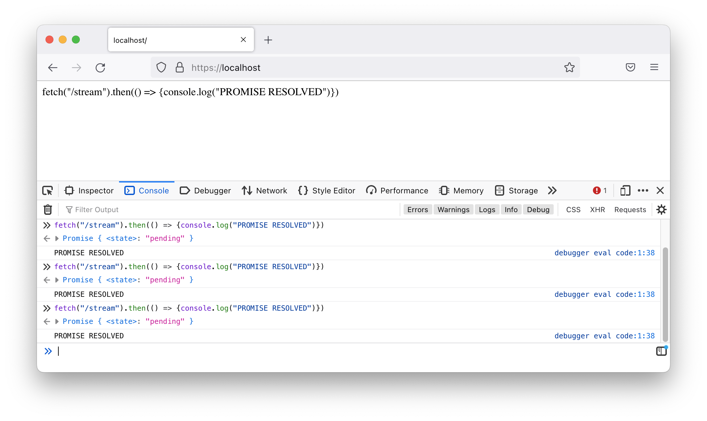
Task: Open the Network monitor
Action: coord(264,190)
